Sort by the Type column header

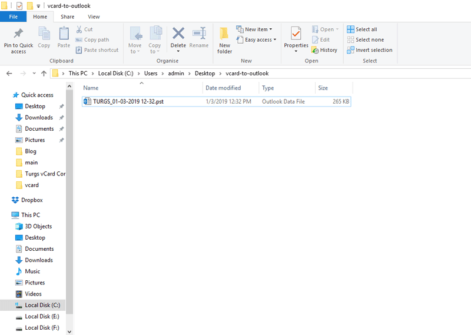pos(287,88)
